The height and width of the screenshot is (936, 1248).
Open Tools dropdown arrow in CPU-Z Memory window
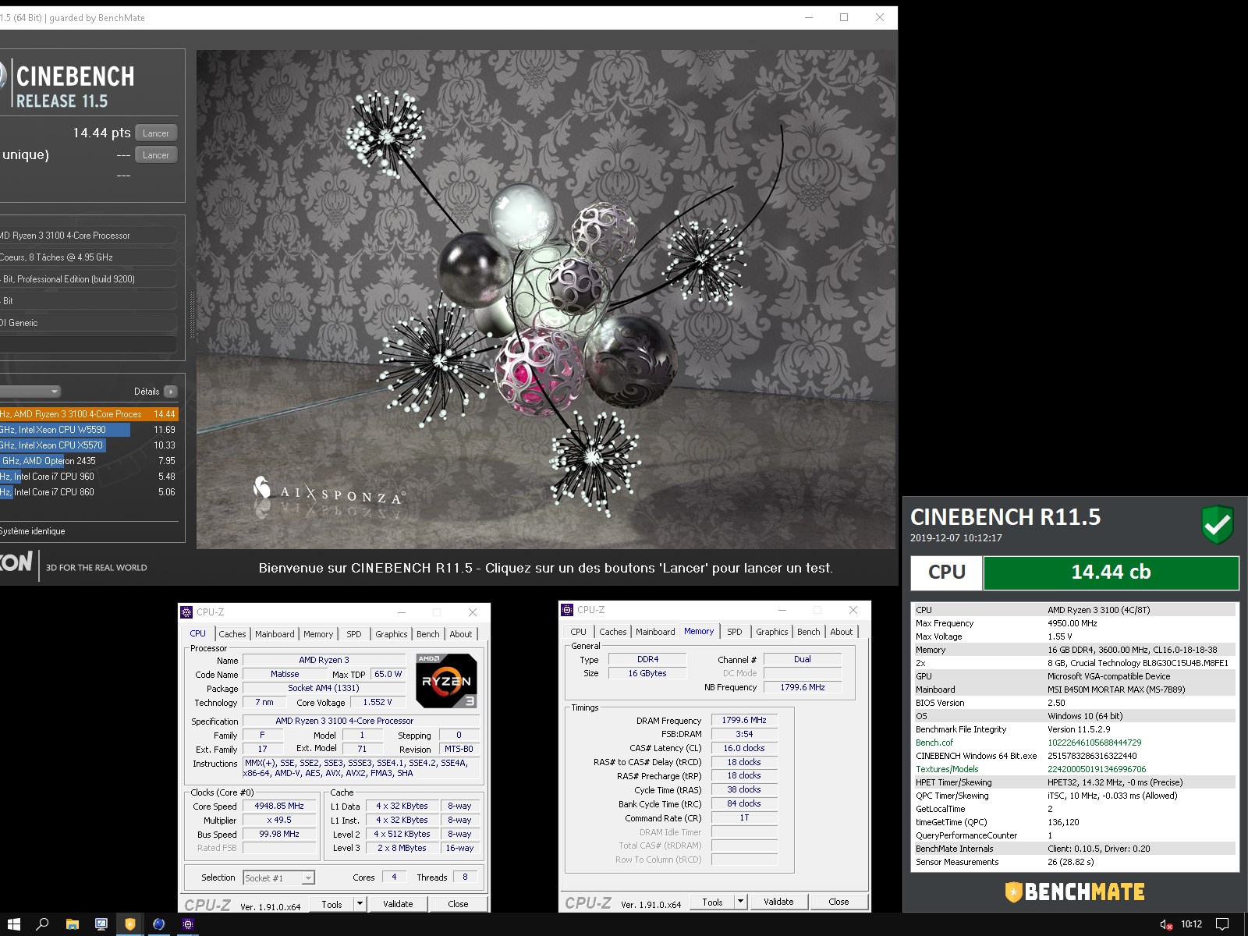[x=740, y=902]
